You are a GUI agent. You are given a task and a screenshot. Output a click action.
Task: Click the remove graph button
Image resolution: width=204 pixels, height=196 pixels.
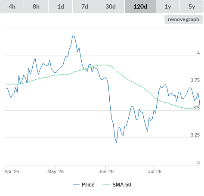pos(183,19)
